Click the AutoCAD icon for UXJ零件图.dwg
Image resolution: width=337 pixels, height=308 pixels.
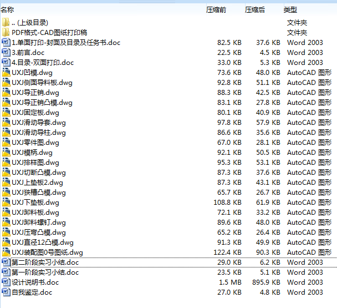(x=6, y=142)
